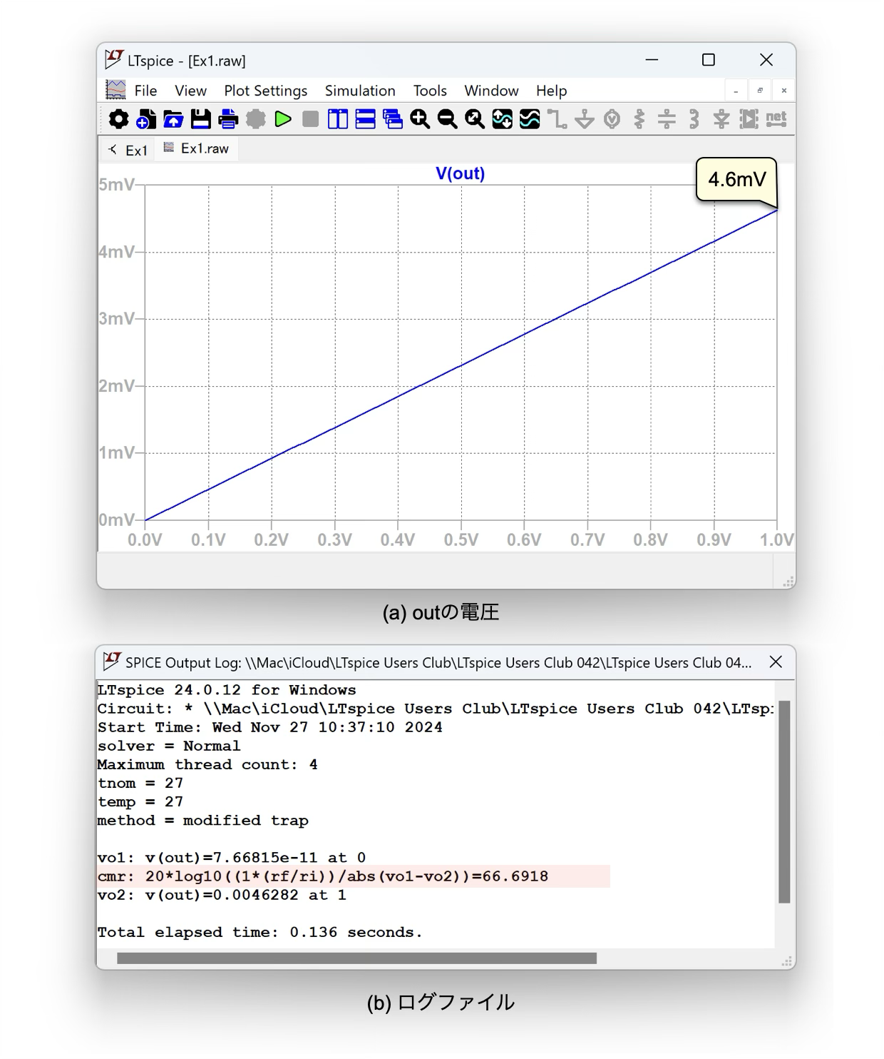Click the highlighted cmr result line
Viewport: 884px width, 1059px height.
323,876
